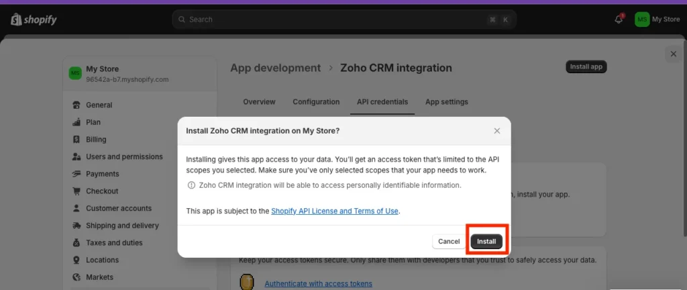Viewport: 687px width, 290px height.
Task: Click the Shopify logo
Action: click(x=34, y=19)
